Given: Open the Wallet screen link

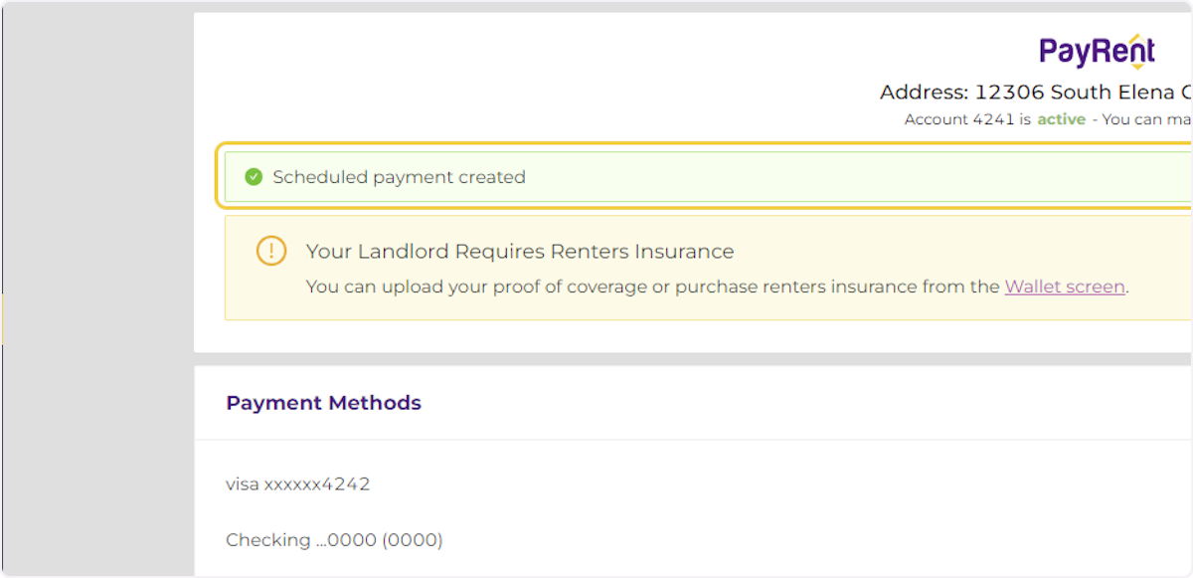Looking at the screenshot, I should point(1065,287).
